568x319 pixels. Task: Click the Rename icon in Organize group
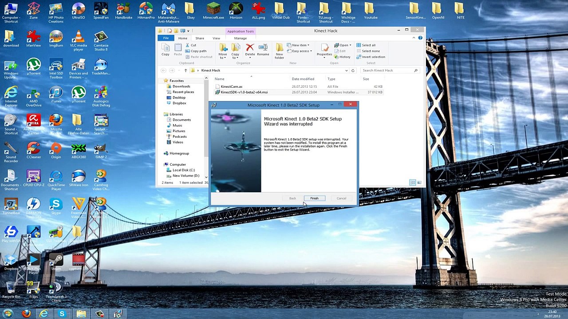(x=263, y=50)
